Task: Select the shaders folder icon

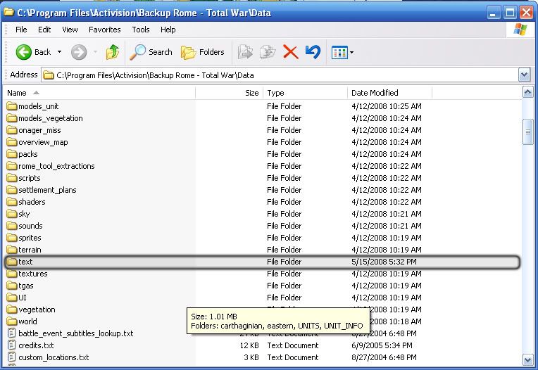Action: pos(12,202)
